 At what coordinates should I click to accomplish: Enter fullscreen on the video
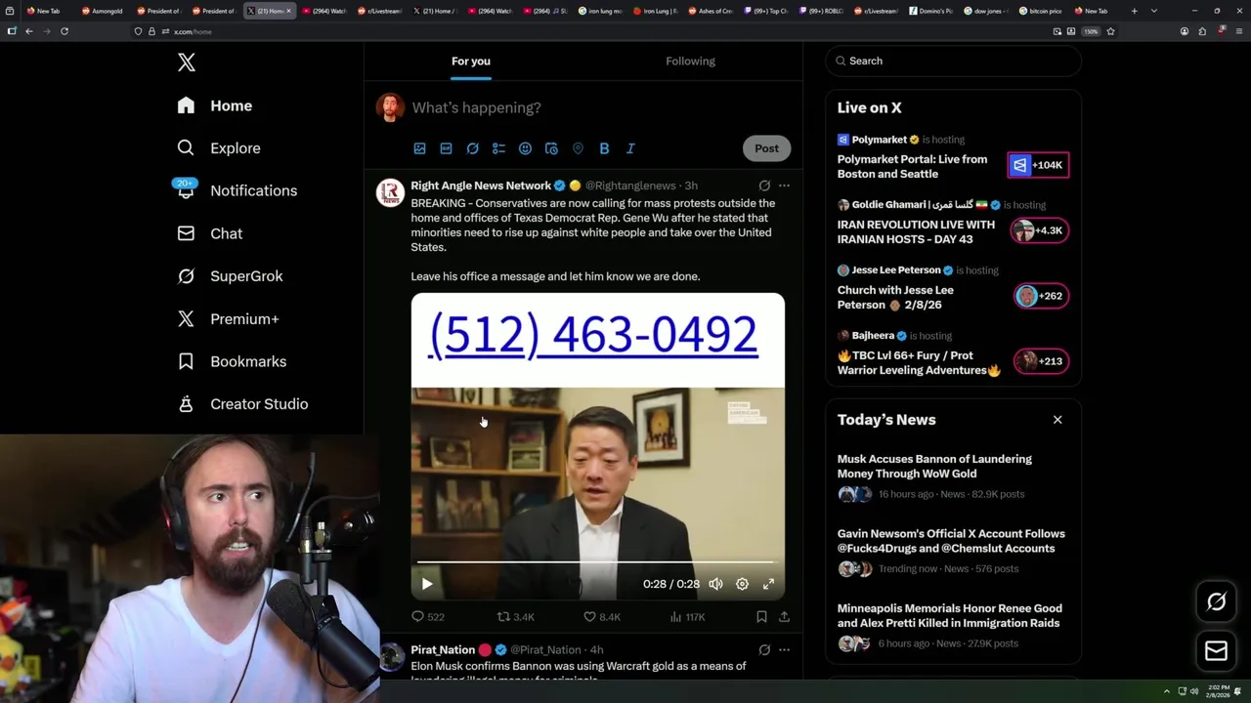[768, 584]
